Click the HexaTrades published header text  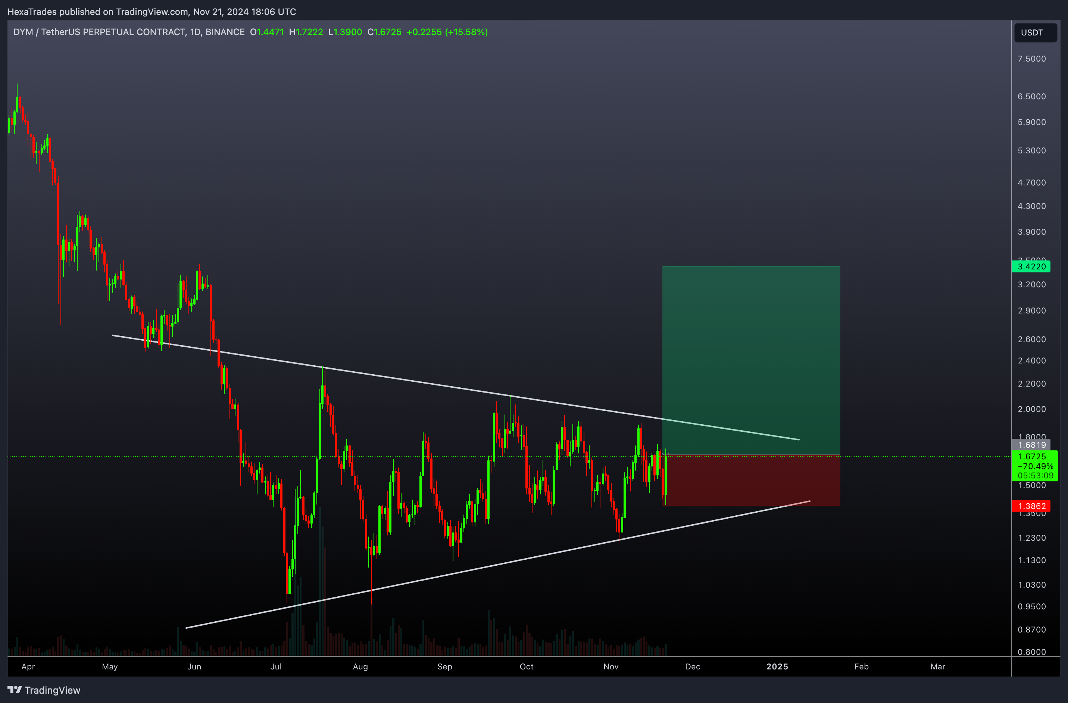(152, 12)
